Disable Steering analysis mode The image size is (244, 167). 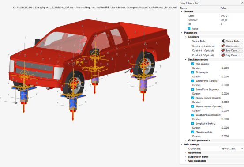tap(193, 132)
